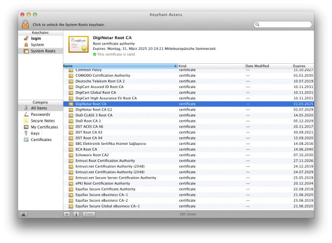
Task: Click DigiCert High Assurance EV Root icon
Action: [71, 98]
